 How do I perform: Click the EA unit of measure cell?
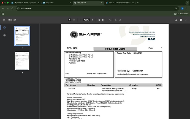[158, 88]
